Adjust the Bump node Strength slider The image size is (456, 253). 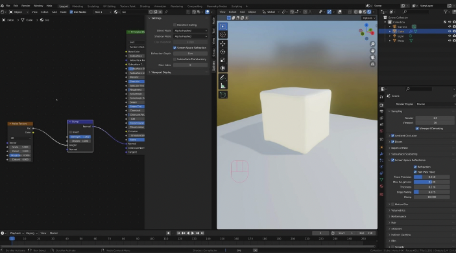coord(80,137)
